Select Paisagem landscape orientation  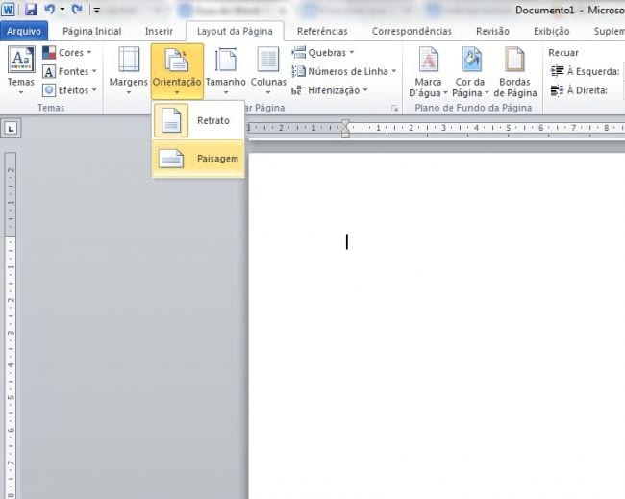coord(198,159)
